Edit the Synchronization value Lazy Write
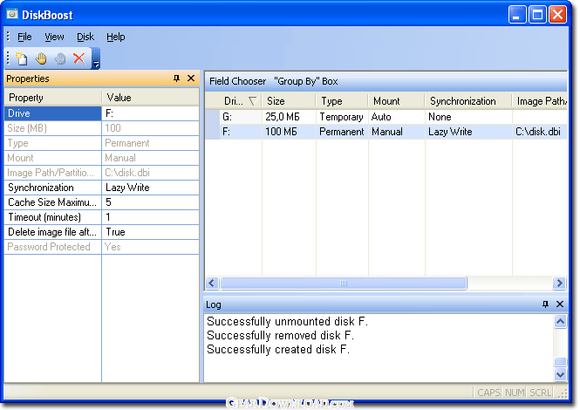This screenshot has width=580, height=410. click(150, 188)
